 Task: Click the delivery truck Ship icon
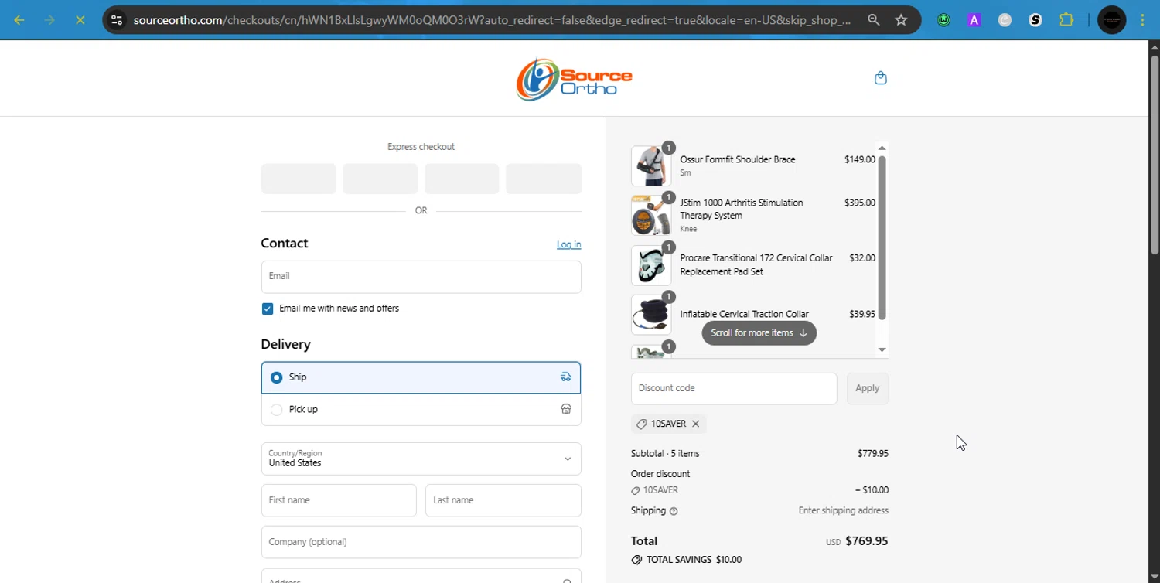[566, 377]
